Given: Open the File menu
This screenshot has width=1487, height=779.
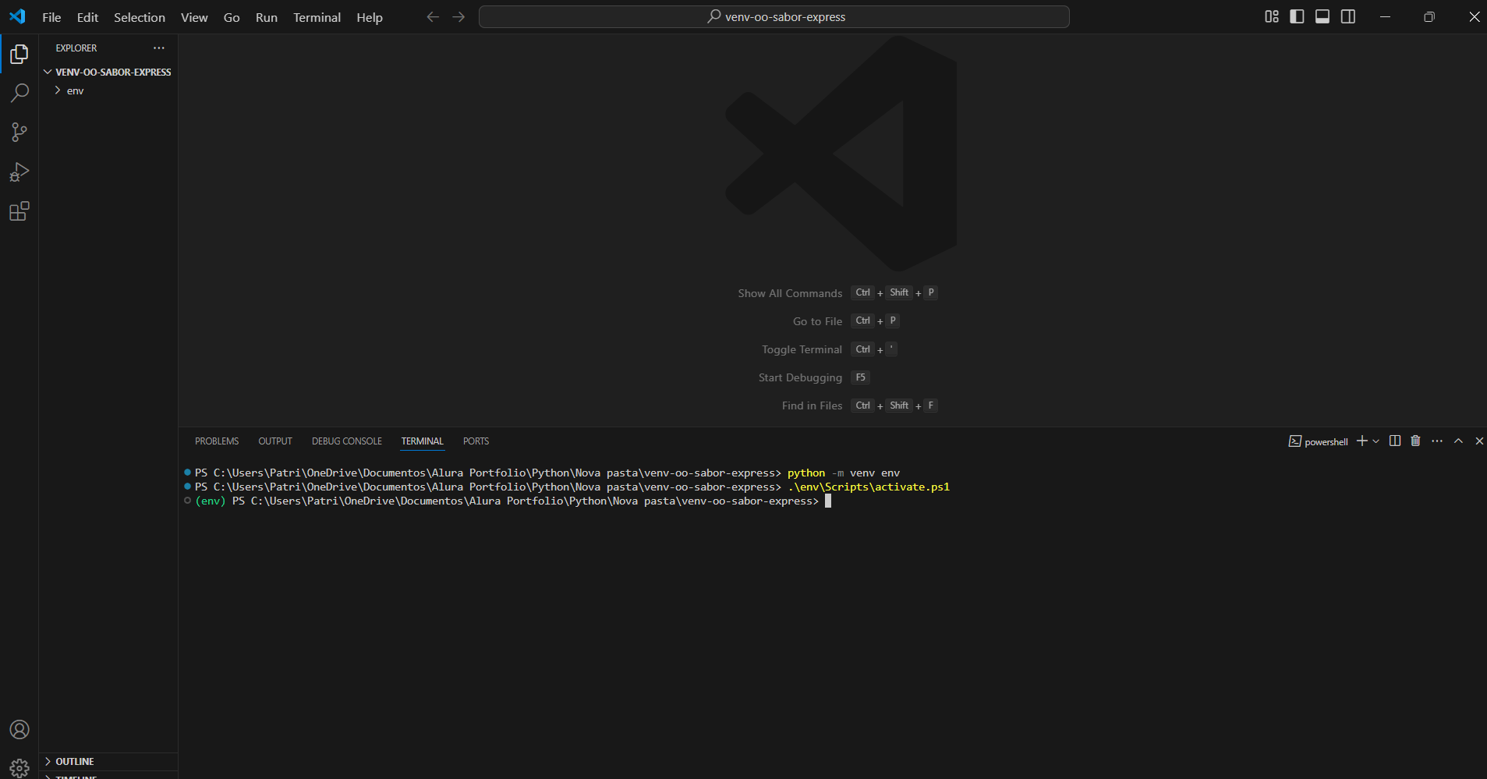Looking at the screenshot, I should pyautogui.click(x=51, y=17).
